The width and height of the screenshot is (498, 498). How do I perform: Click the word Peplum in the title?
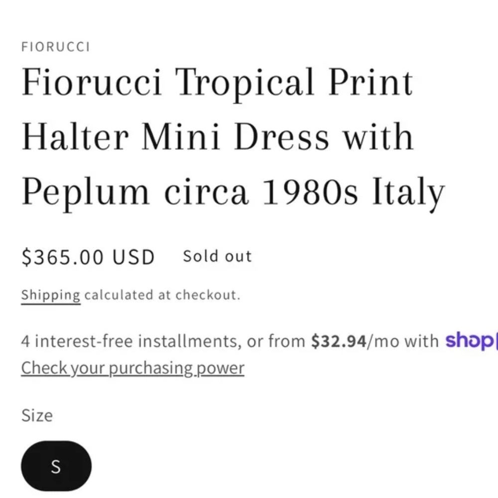click(x=85, y=193)
